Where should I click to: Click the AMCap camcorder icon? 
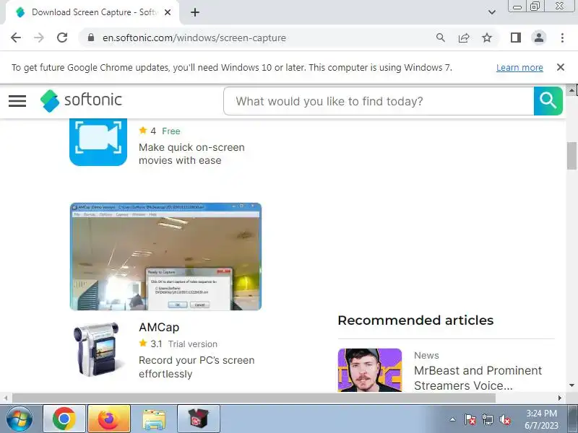98,350
